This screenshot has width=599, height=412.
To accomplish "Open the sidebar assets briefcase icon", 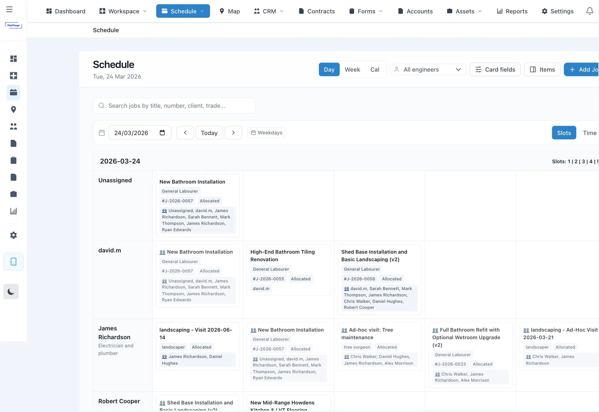I will click(13, 194).
